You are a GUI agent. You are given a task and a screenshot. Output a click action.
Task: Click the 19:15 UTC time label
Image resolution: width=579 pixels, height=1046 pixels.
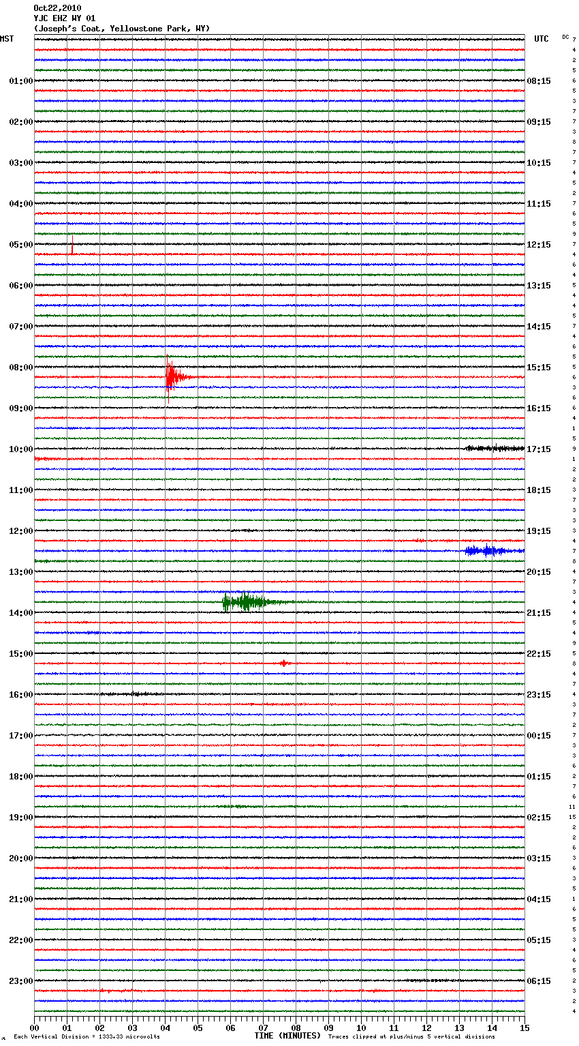coord(539,531)
